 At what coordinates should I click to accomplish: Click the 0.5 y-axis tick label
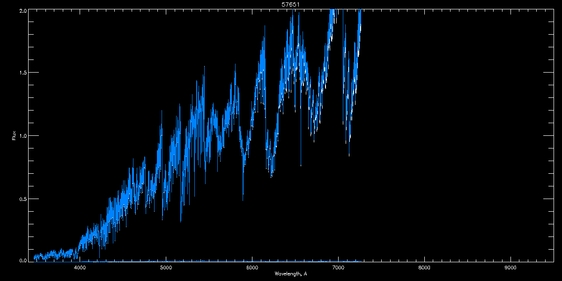click(22, 199)
